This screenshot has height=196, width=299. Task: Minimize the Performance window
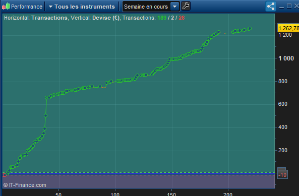pyautogui.click(x=281, y=7)
